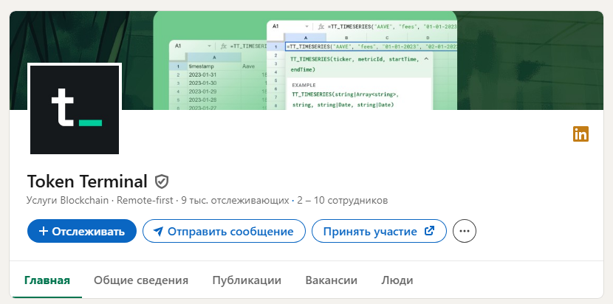Open the three-dots more options menu
Screen dimensions: 613x304
tap(465, 231)
